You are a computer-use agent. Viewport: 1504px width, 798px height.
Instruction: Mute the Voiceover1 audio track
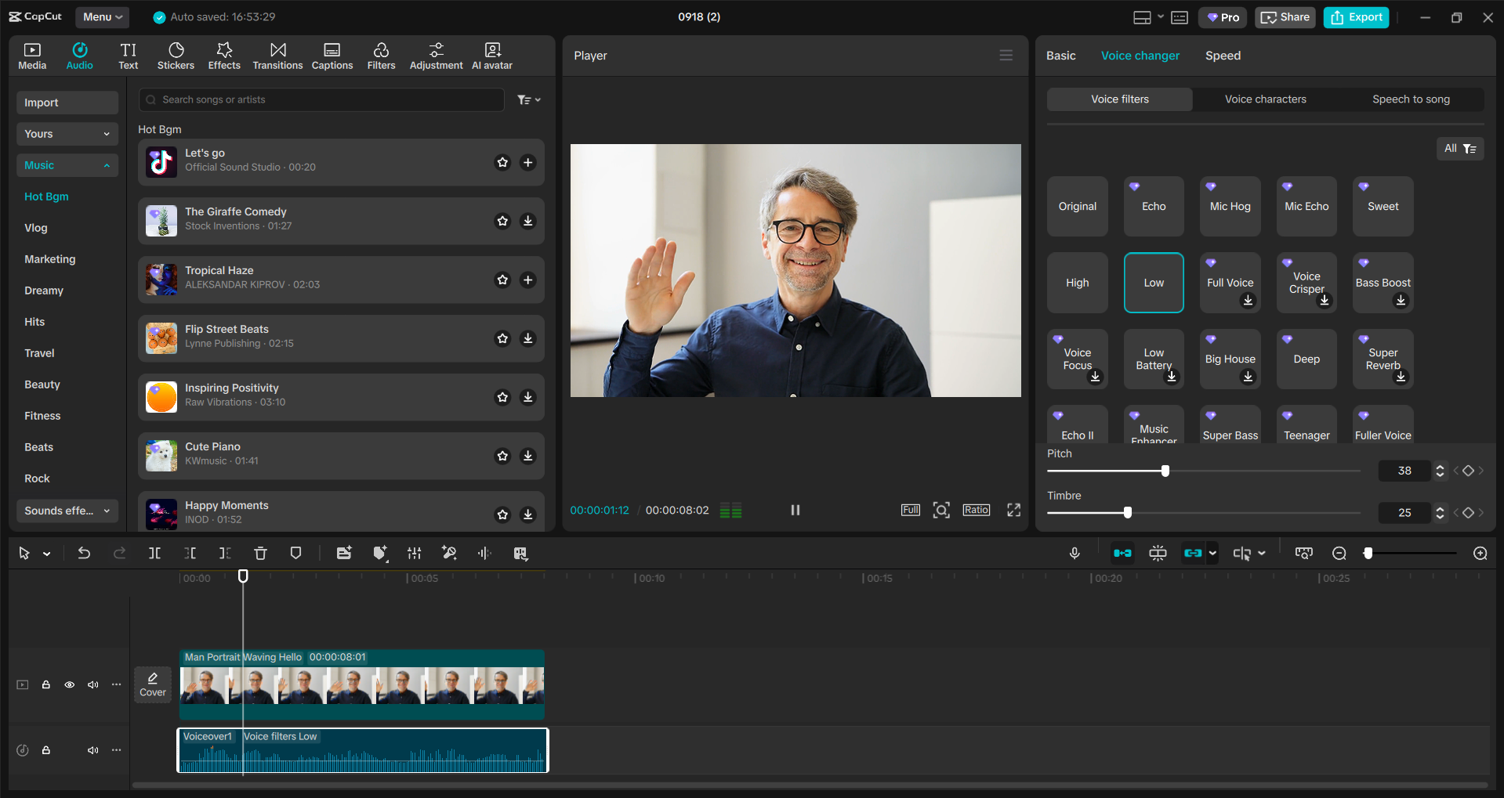coord(92,749)
